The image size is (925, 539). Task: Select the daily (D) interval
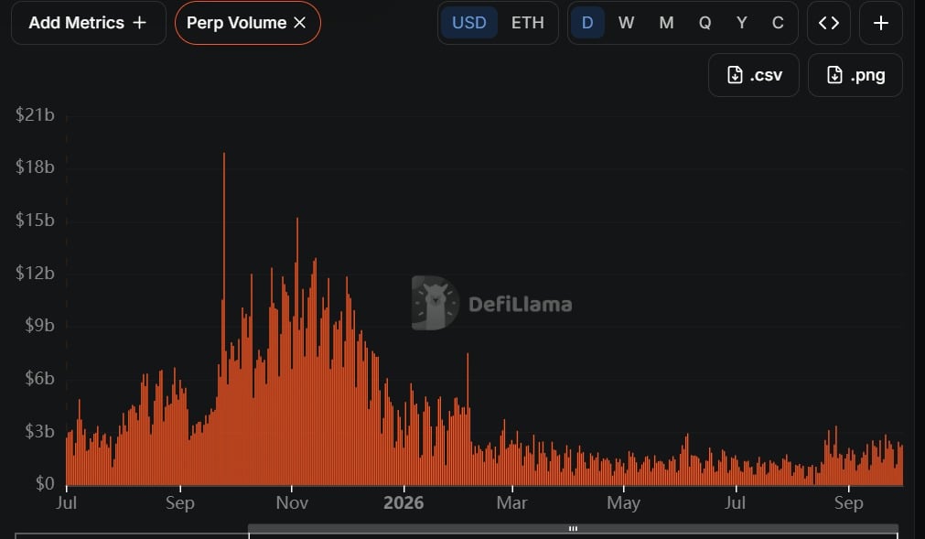coord(587,23)
